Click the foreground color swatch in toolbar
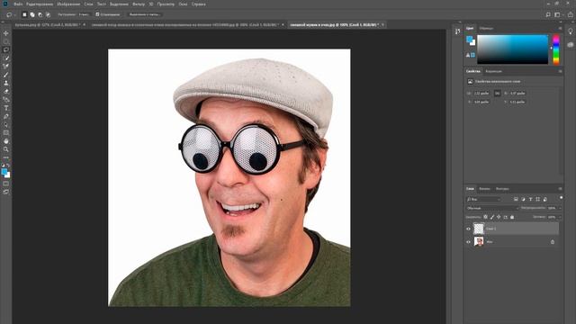576x324 pixels. [4, 172]
